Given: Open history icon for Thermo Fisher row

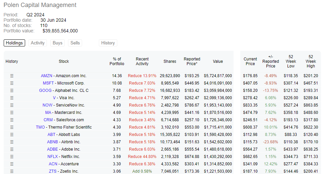Looking at the screenshot, I should [12, 127].
